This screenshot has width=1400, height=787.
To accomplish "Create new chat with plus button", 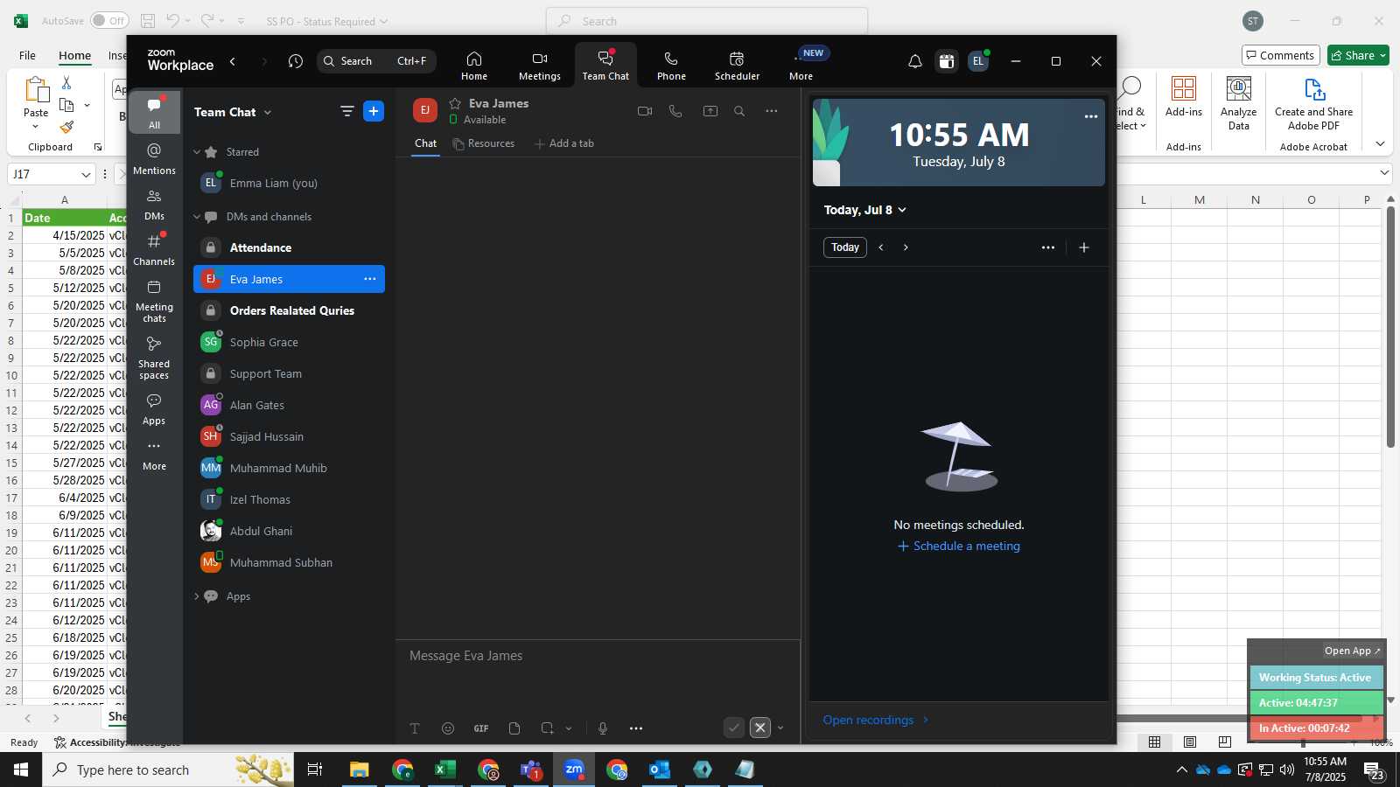I will point(374,111).
